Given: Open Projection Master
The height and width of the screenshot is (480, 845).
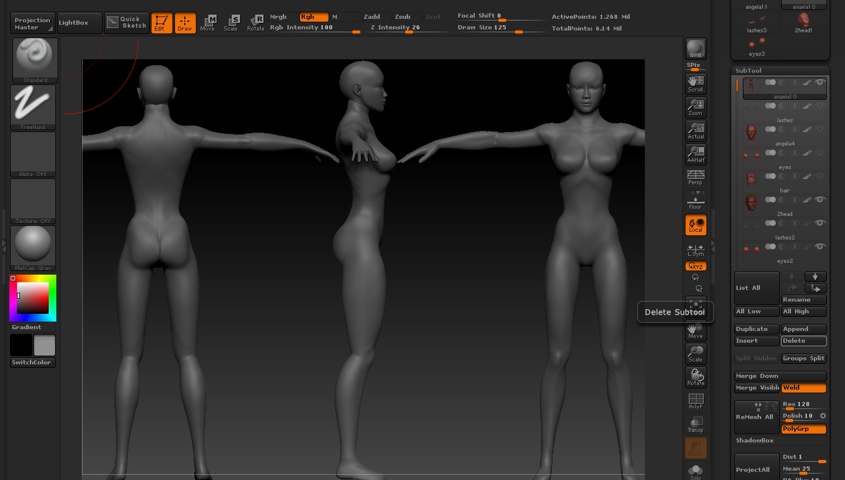Looking at the screenshot, I should point(32,23).
